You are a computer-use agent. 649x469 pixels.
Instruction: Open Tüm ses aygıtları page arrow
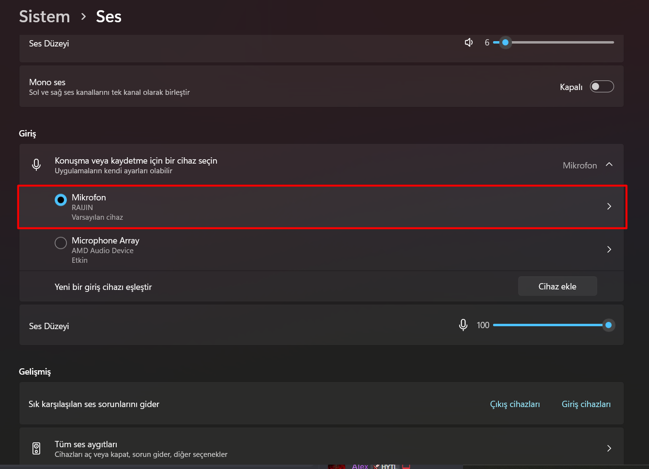[x=609, y=449]
